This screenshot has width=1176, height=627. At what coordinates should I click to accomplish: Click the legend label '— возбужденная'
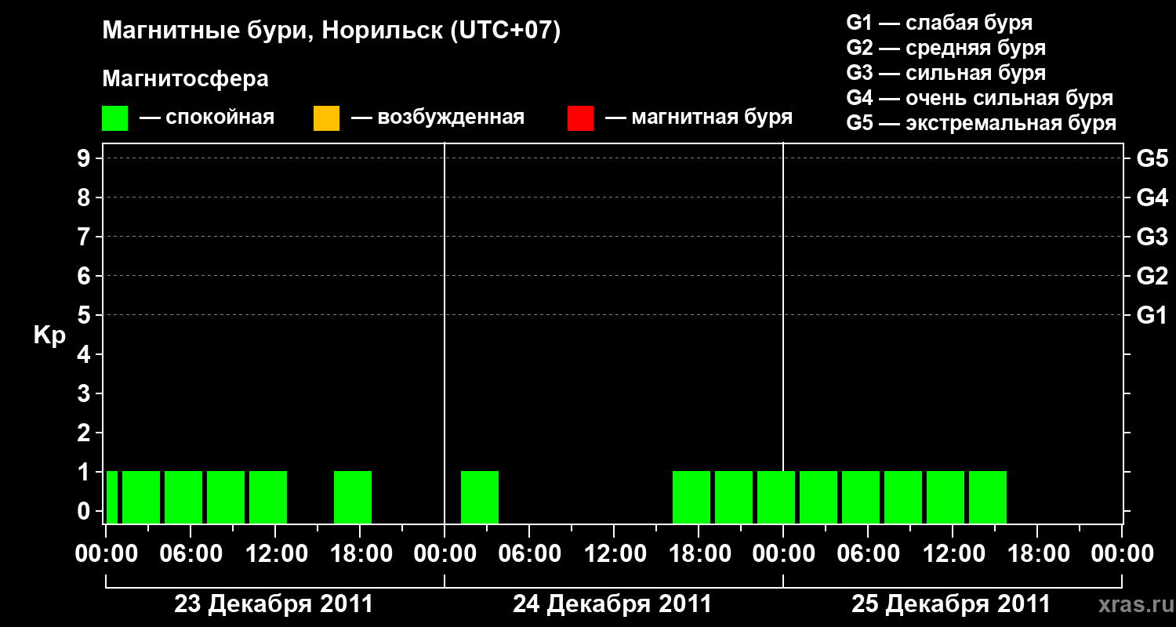[x=437, y=118]
